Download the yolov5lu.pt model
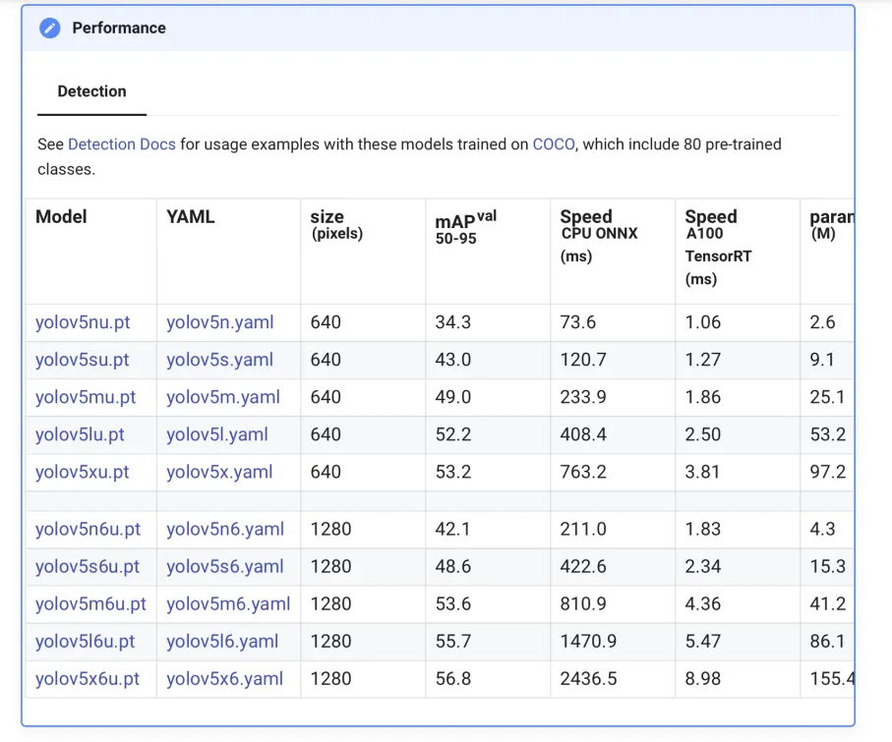The width and height of the screenshot is (892, 742). [80, 434]
